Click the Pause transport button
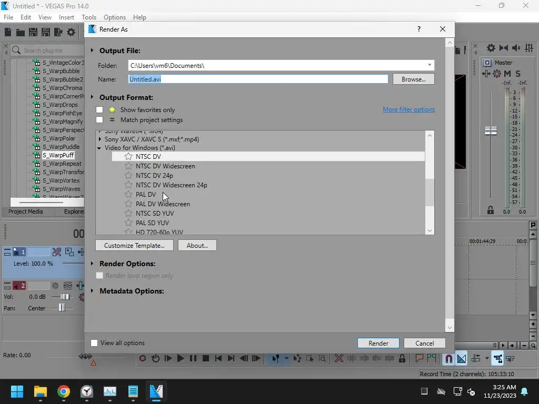 pos(193,358)
